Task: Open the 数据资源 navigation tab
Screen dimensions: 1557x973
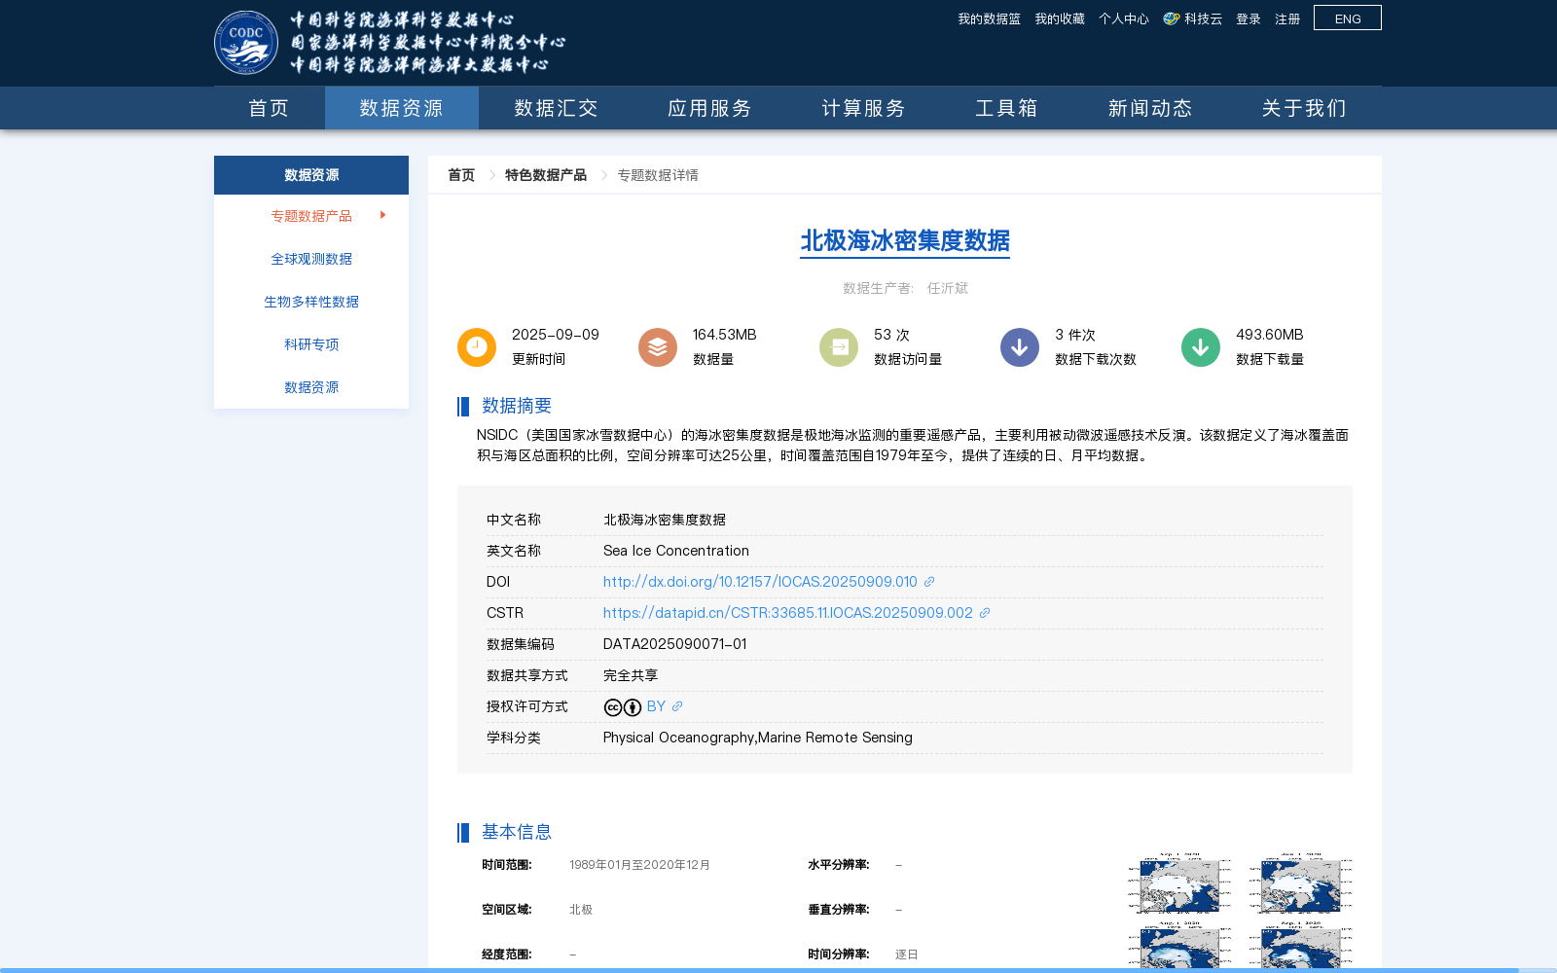Action: 402,108
